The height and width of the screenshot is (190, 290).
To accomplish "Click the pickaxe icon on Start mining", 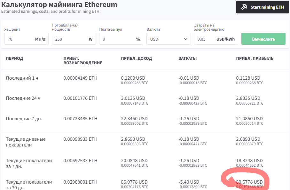I will point(244,7).
